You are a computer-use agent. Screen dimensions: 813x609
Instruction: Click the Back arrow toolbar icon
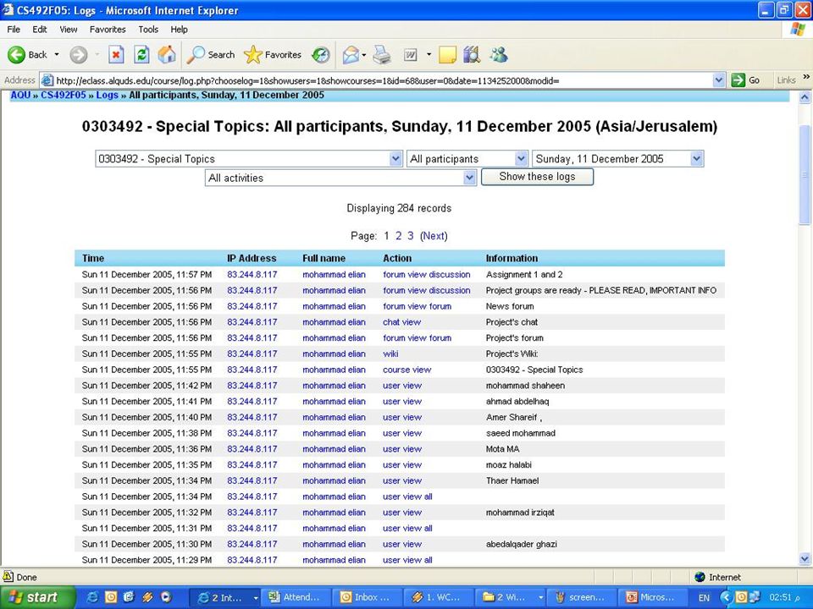17,54
